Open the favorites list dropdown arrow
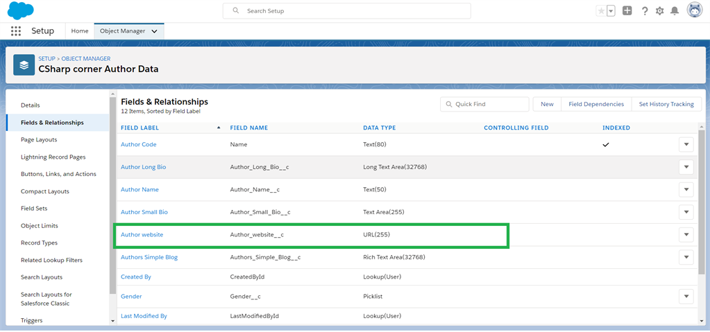710x332 pixels. (x=611, y=11)
